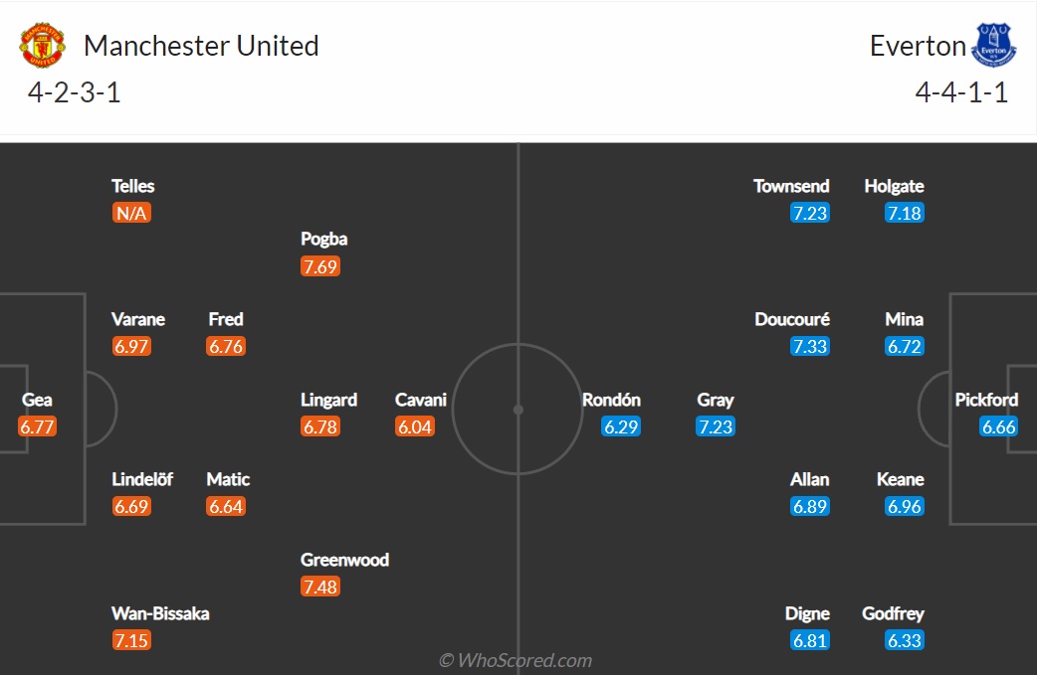This screenshot has height=675, width=1037.
Task: Click the WhoScored.com watermark
Action: (x=516, y=660)
